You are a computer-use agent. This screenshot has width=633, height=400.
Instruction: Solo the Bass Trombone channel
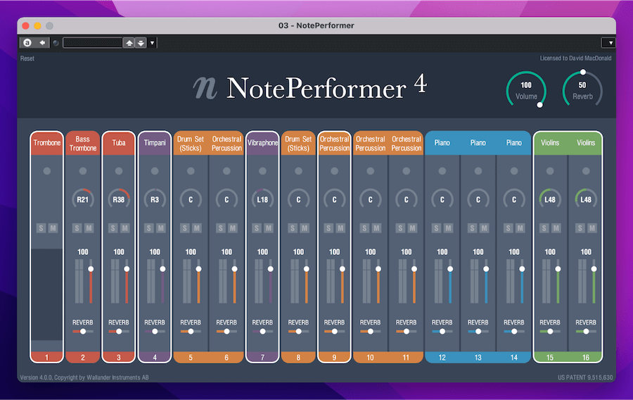click(x=77, y=228)
